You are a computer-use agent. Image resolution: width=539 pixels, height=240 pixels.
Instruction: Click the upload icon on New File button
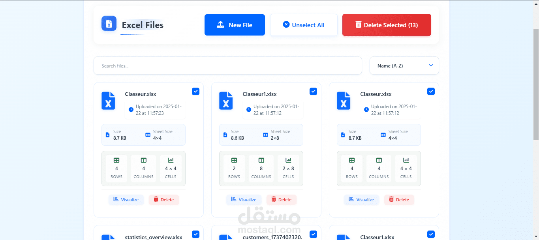pos(221,24)
